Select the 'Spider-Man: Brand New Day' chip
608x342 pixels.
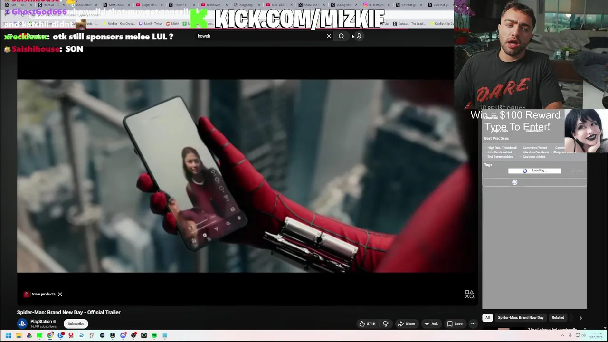pos(521,318)
